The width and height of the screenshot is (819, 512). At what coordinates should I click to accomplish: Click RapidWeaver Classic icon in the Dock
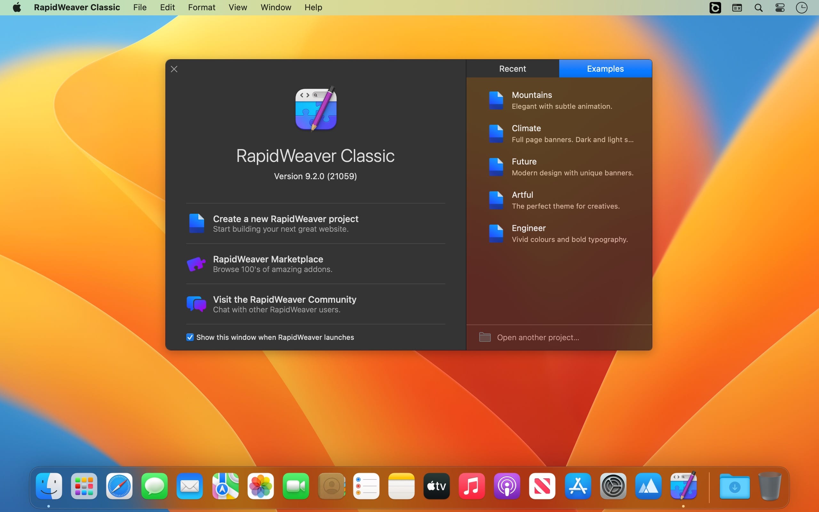click(x=683, y=486)
